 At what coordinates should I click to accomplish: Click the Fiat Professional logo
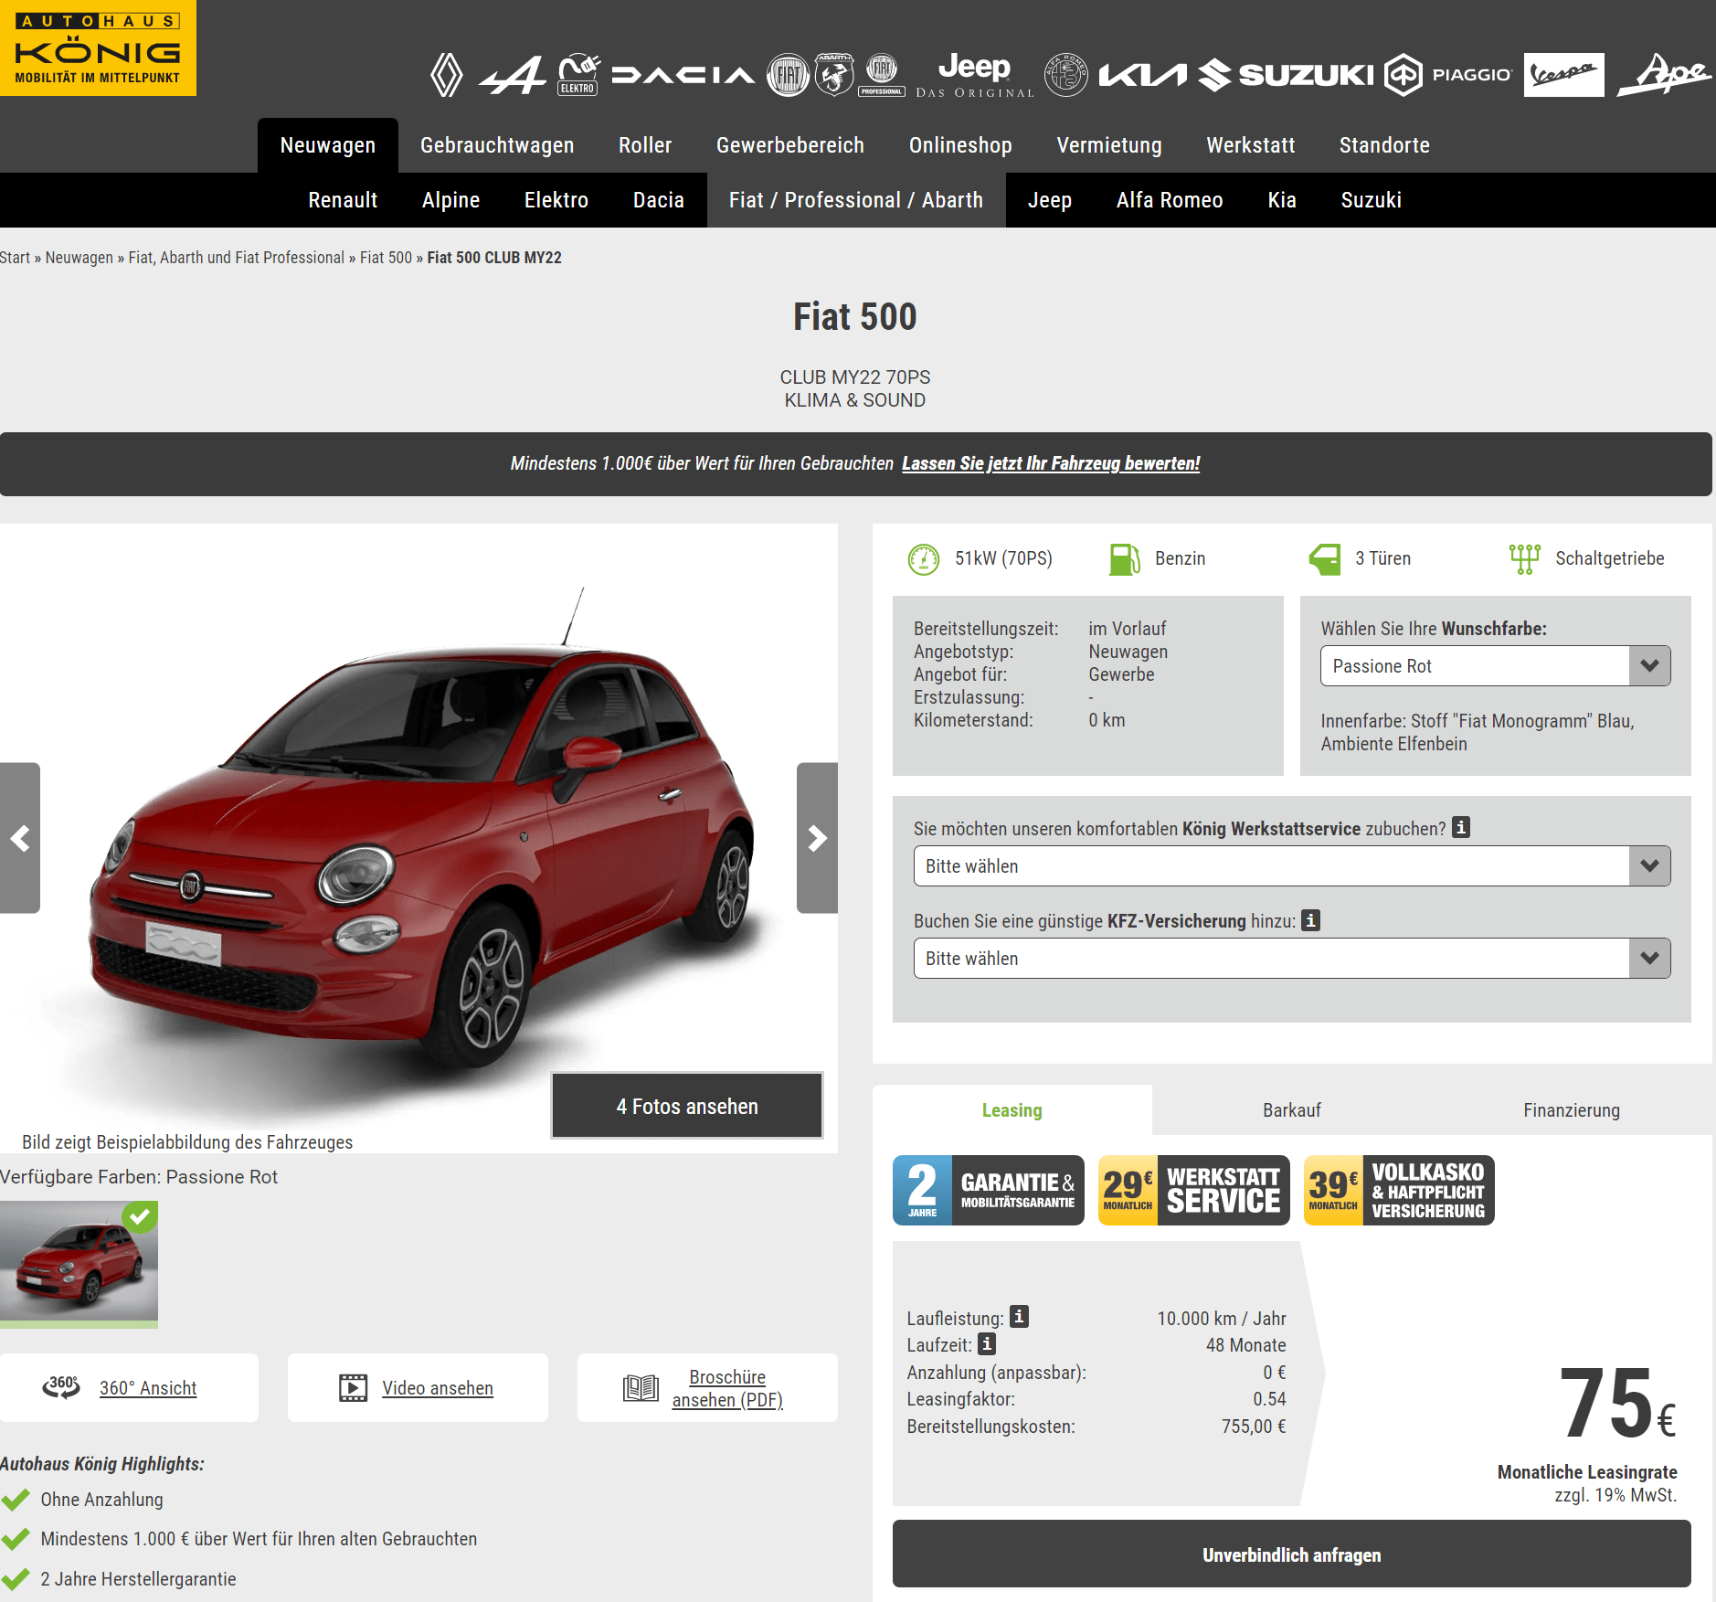[x=882, y=74]
